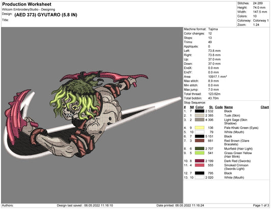Select the Muirfield hair light swatch

coord(199,149)
